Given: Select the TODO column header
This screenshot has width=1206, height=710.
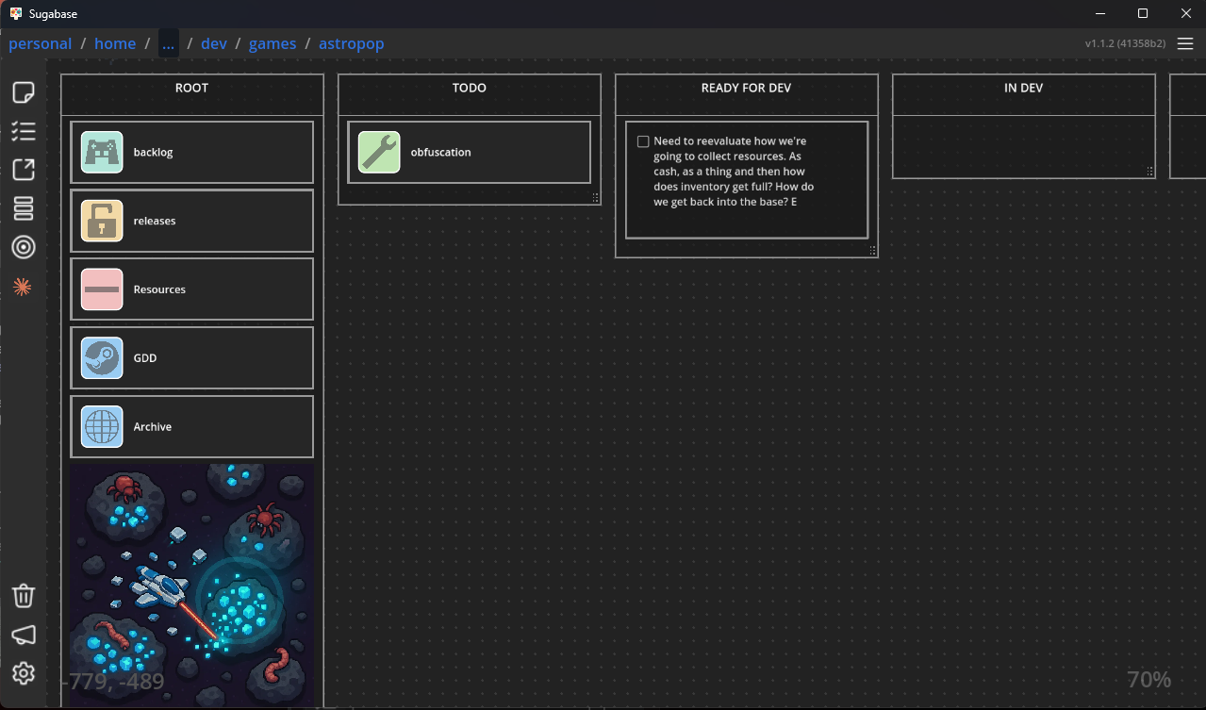Looking at the screenshot, I should (470, 88).
